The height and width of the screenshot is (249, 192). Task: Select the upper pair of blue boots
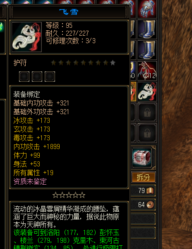click(147, 29)
